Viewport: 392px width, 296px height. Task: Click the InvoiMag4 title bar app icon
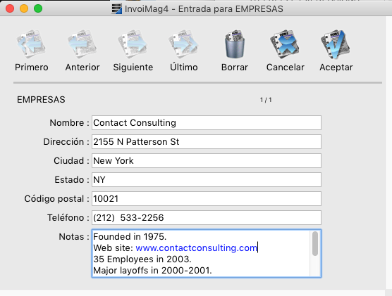(x=117, y=9)
